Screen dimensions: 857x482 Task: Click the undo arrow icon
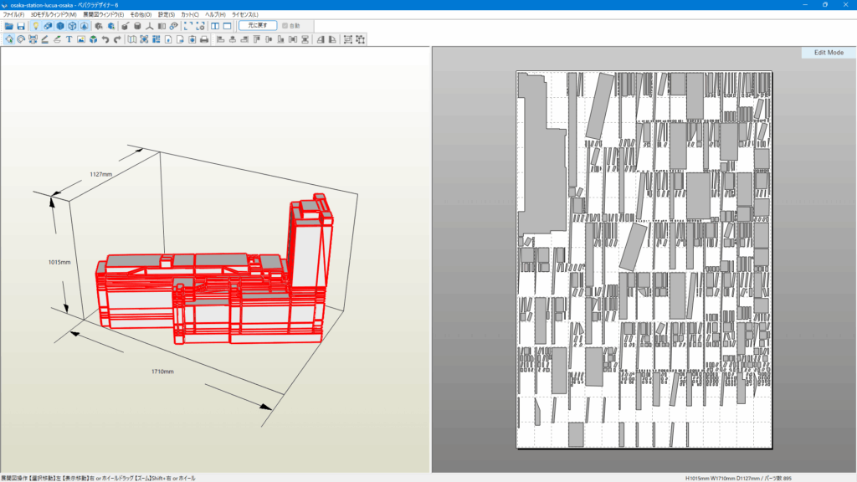coord(105,39)
